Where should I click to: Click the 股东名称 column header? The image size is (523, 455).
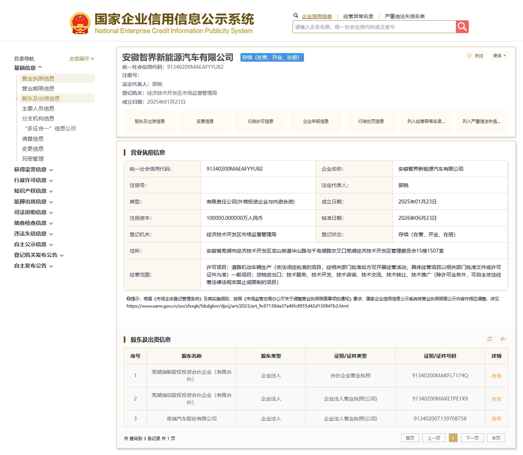pos(192,356)
